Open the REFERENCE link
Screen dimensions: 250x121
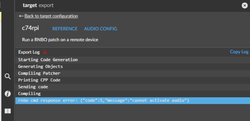pos(65,29)
